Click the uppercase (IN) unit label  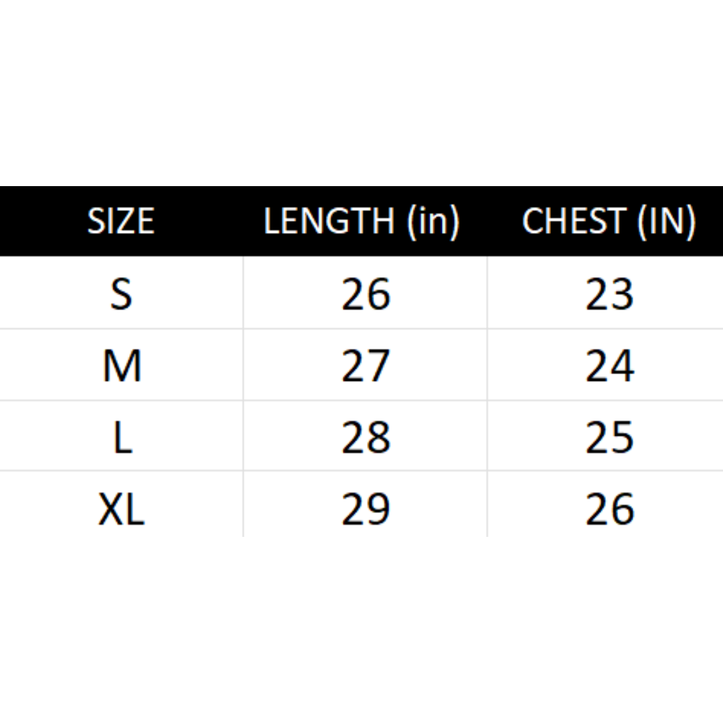point(667,221)
